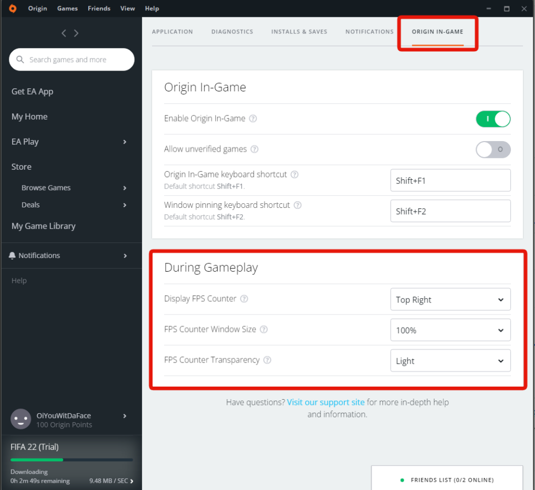Turn on Allow unverified games toggle
The image size is (535, 490).
[493, 149]
